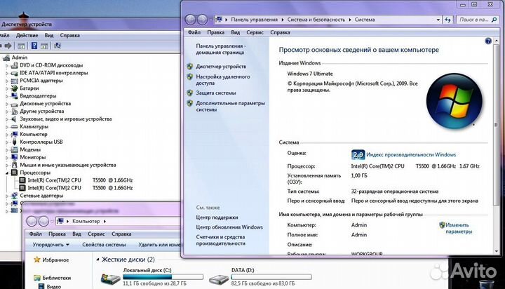Image resolution: width=505 pixels, height=289 pixels.
Task: Click the System window vertical scrollbar thumb
Action: coord(496,124)
